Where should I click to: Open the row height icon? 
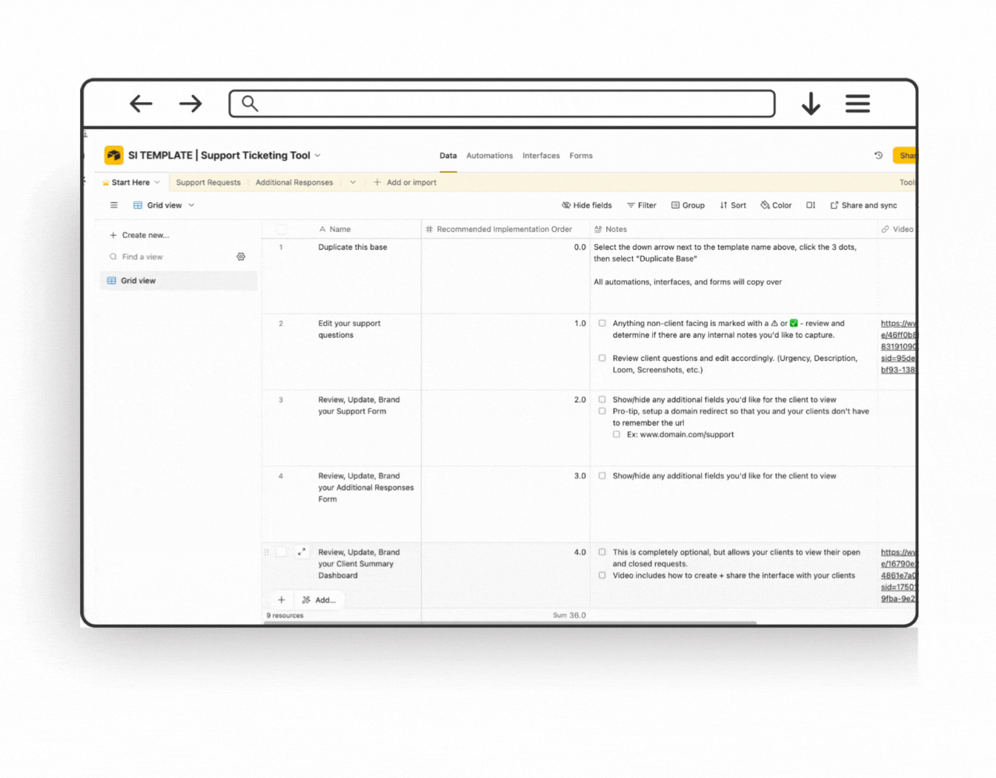(x=811, y=205)
